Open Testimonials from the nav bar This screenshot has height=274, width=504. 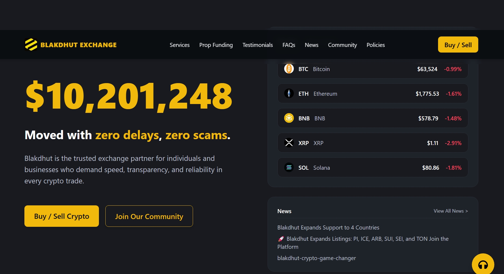point(258,45)
